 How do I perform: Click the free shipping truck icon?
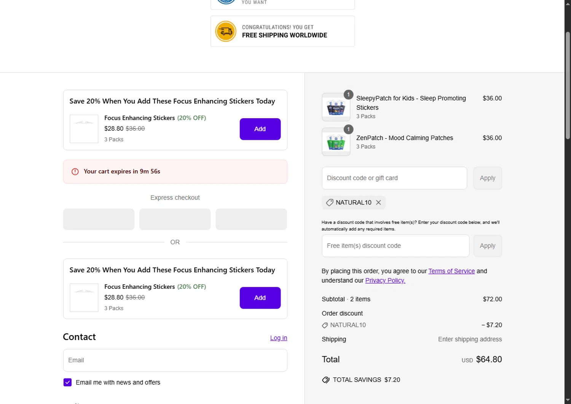[226, 31]
